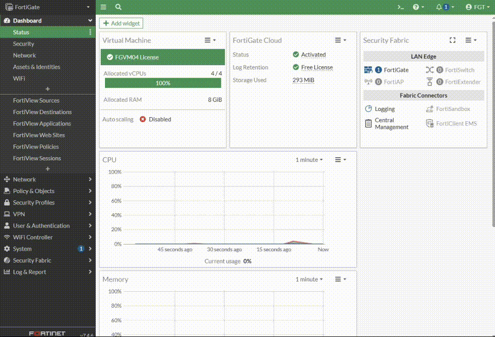Open the FGT user account dropdown
This screenshot has width=495, height=337.
[478, 7]
